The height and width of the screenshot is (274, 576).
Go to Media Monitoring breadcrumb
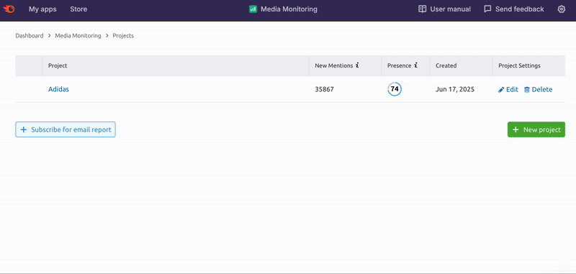78,35
